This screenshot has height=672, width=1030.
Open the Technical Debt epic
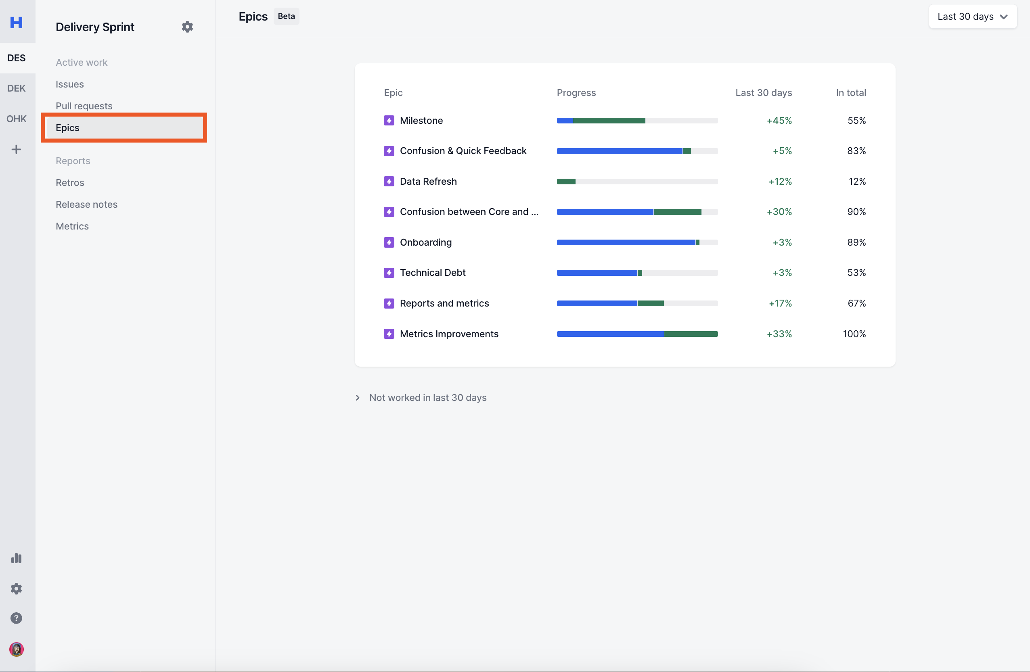432,272
